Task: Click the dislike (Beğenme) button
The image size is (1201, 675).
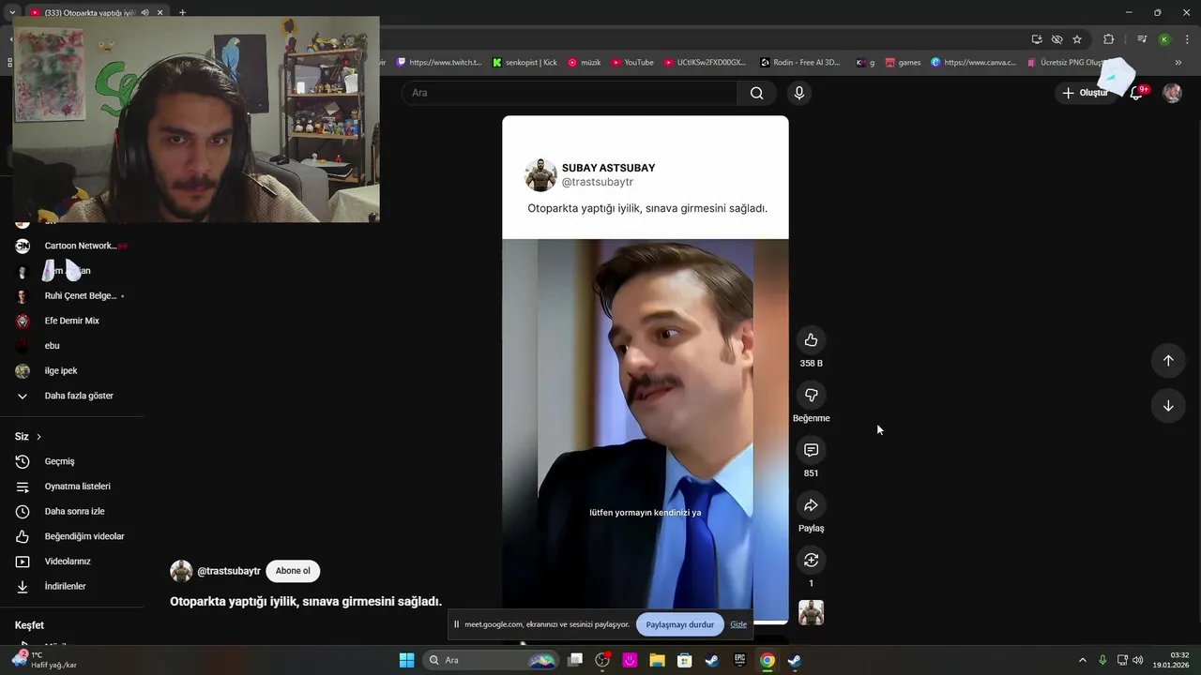Action: 811,395
